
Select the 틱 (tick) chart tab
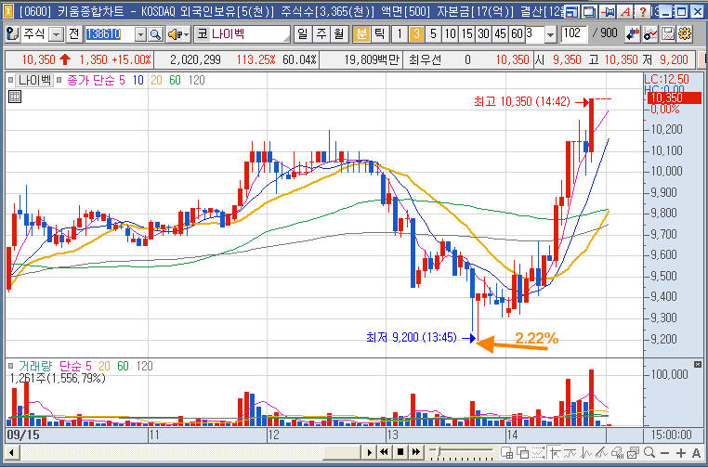[380, 33]
